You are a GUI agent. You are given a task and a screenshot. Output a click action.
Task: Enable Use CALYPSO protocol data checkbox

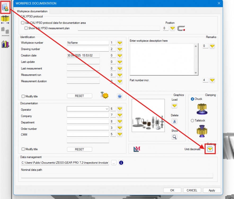click(x=23, y=23)
